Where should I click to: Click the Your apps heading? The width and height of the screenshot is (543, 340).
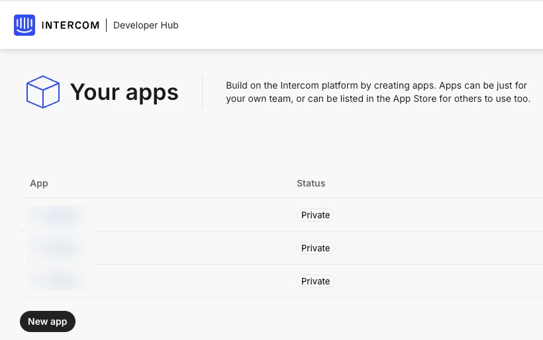click(x=124, y=93)
